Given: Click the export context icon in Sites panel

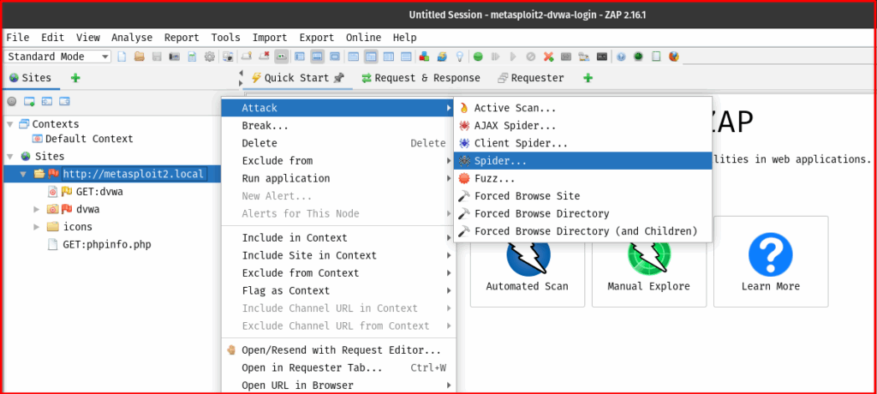Looking at the screenshot, I should (65, 101).
